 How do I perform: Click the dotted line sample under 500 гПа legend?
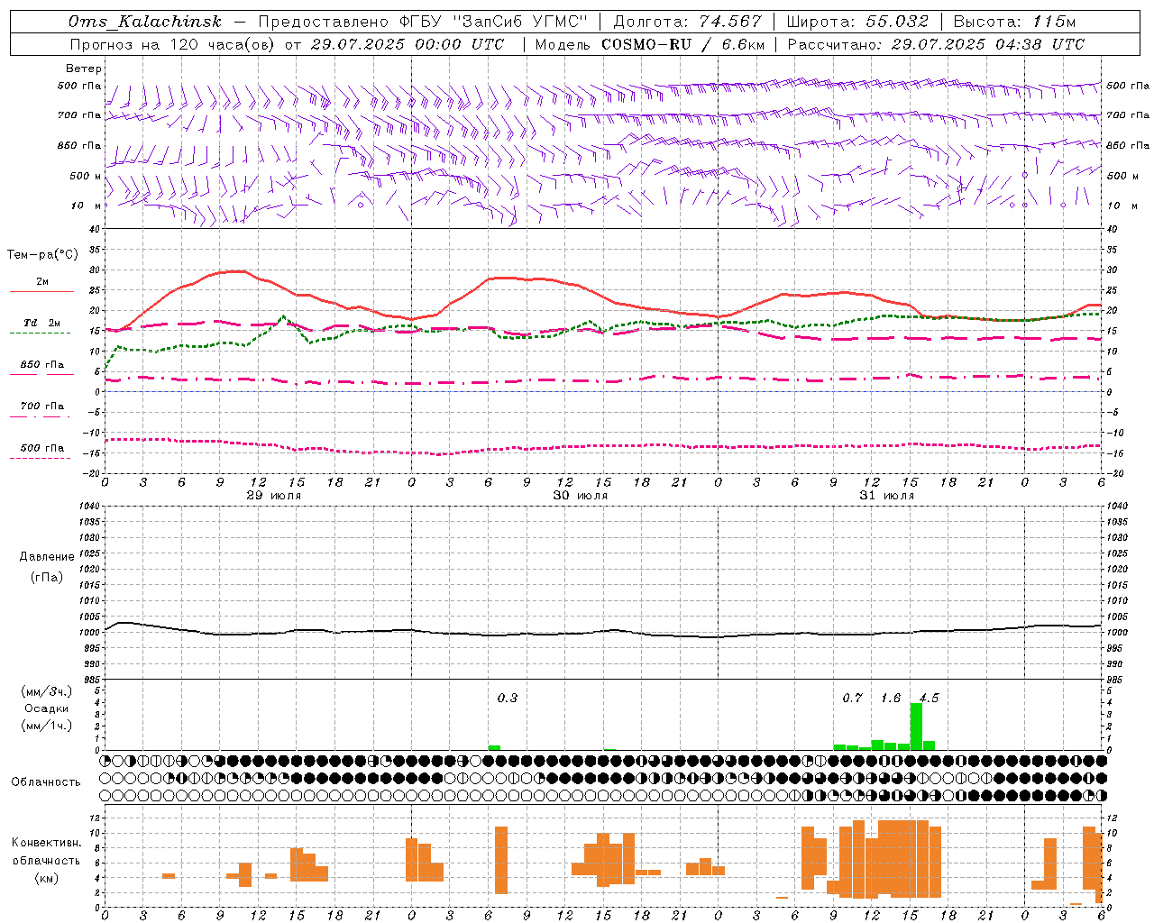[41, 459]
